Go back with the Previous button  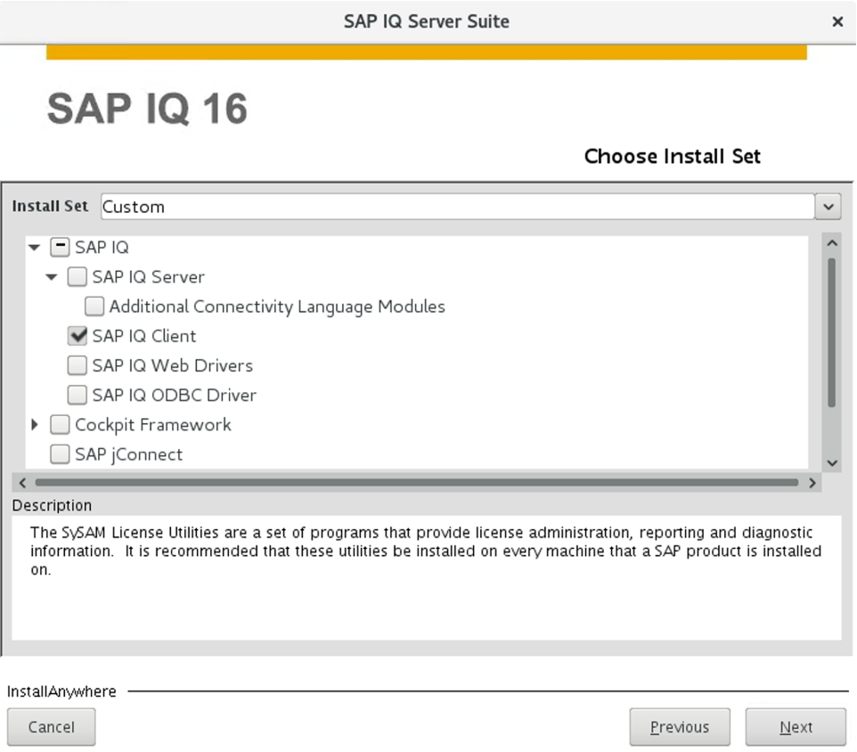coord(680,726)
